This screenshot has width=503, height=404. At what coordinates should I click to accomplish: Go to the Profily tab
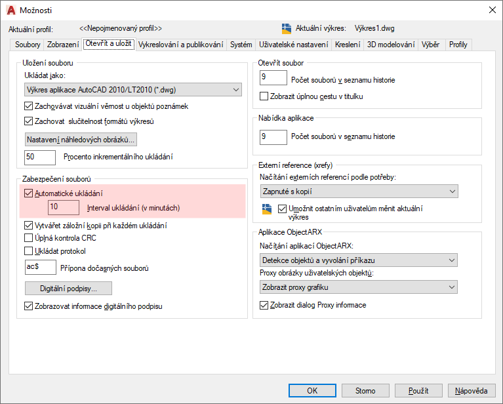point(458,45)
